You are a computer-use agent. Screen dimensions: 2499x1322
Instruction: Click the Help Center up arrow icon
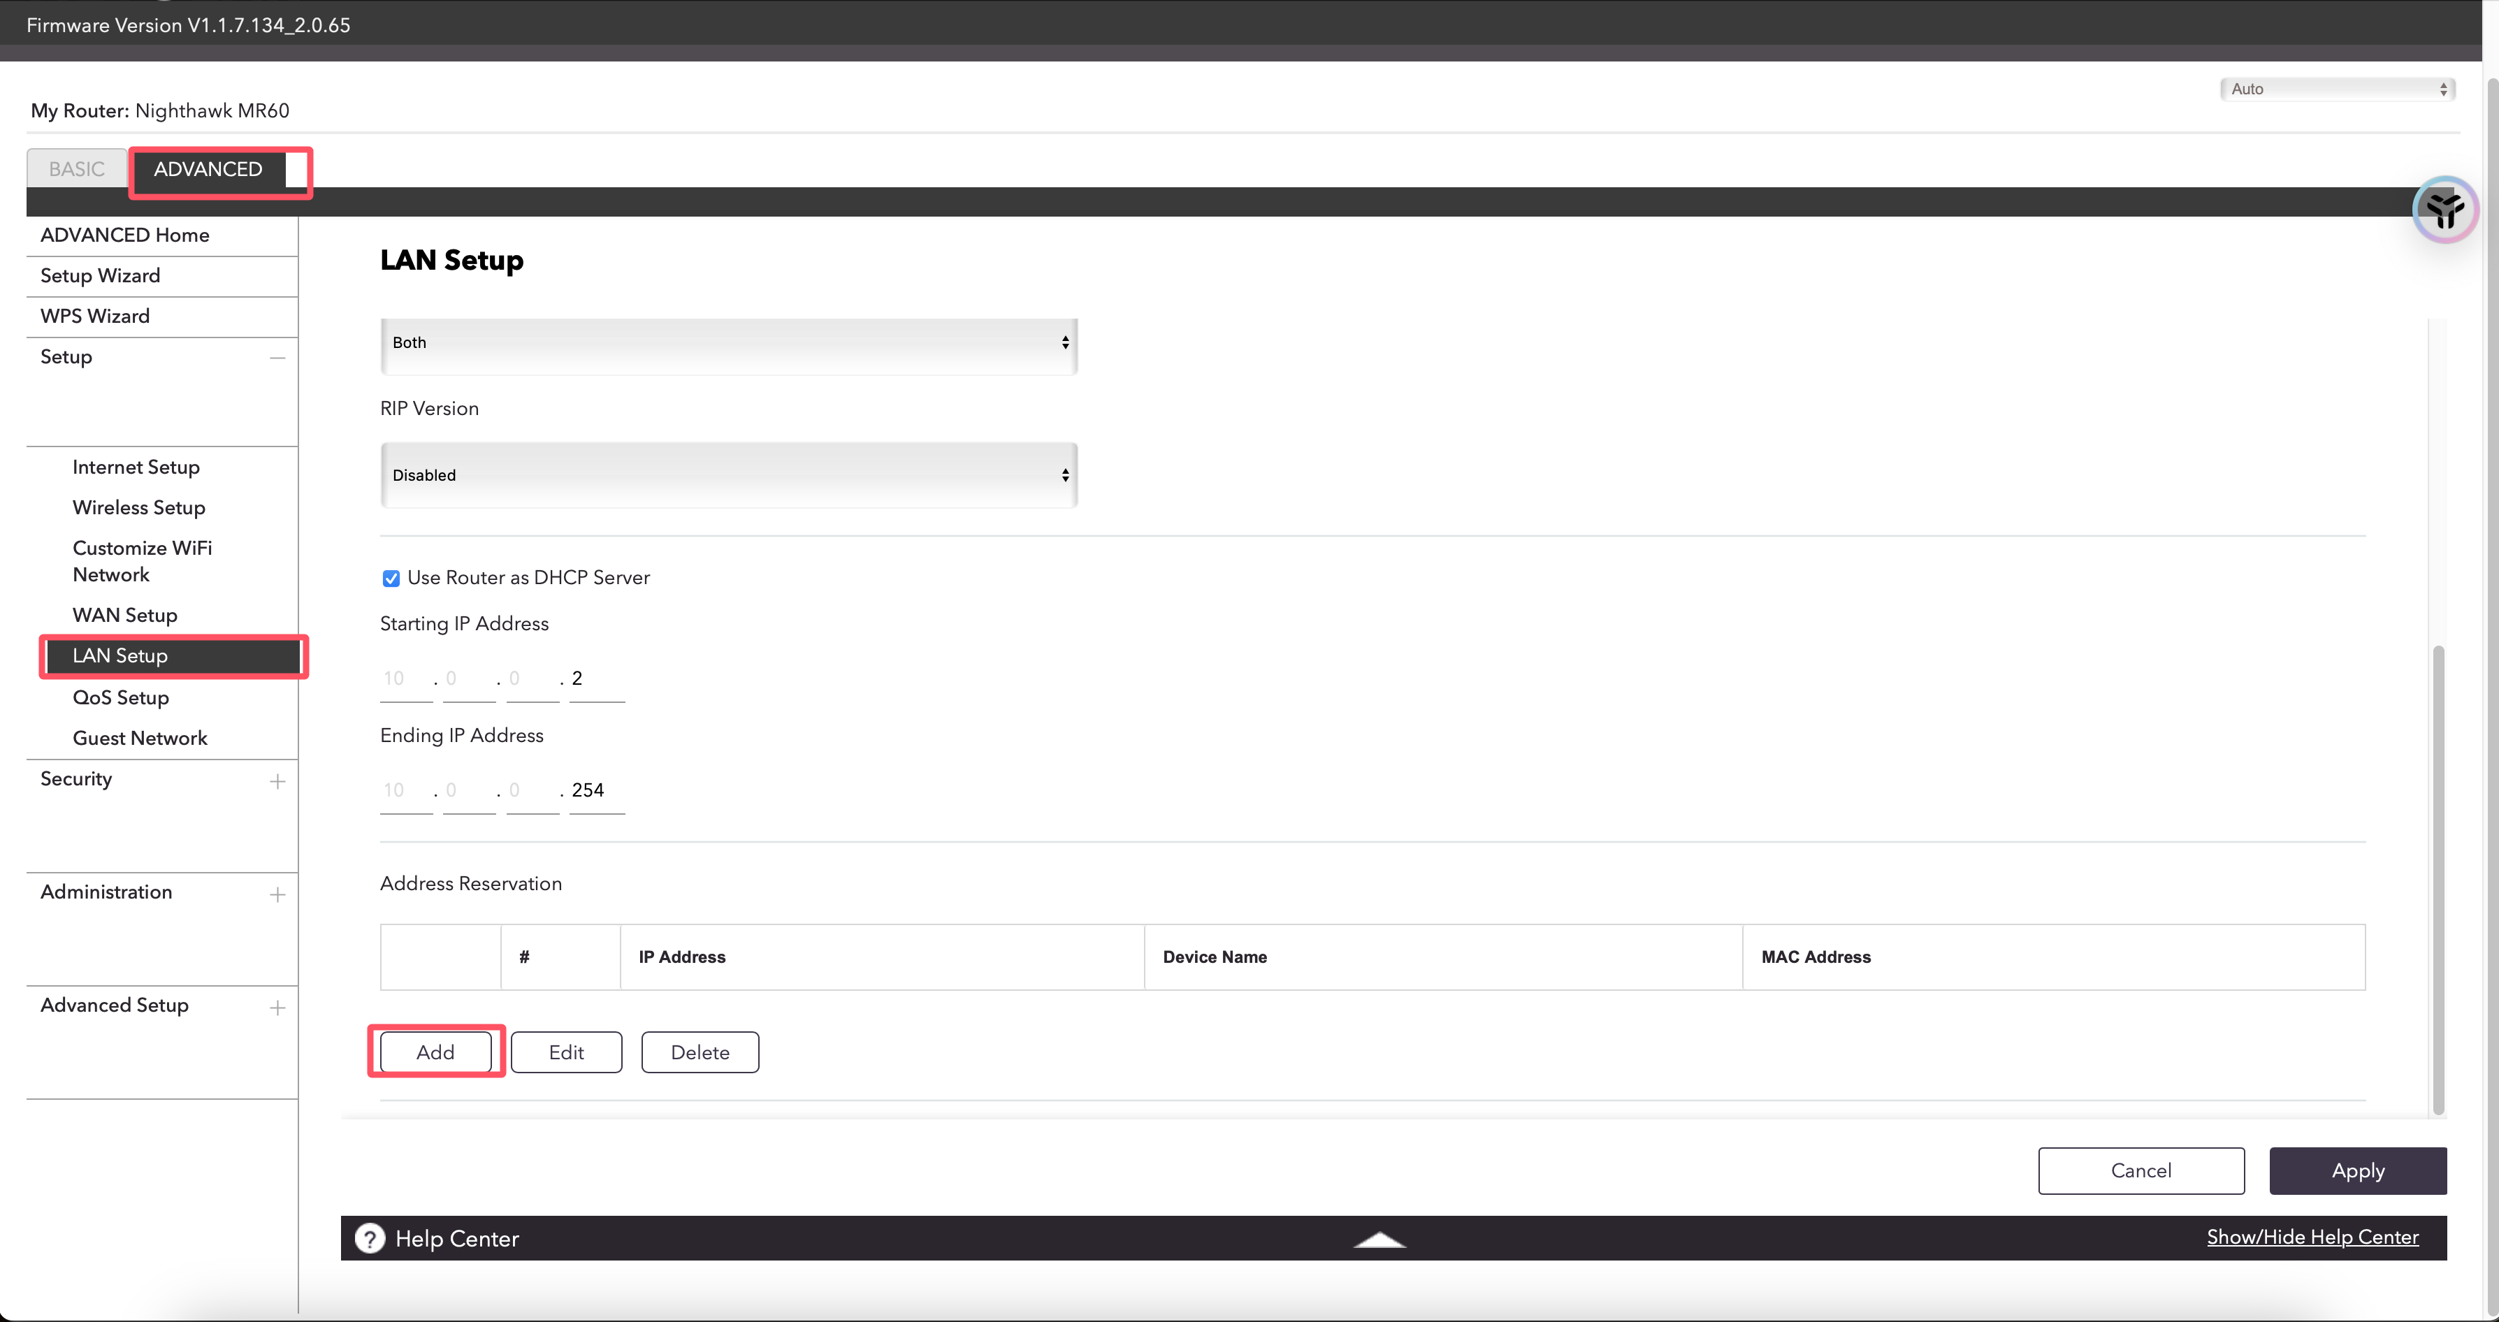coord(1379,1240)
